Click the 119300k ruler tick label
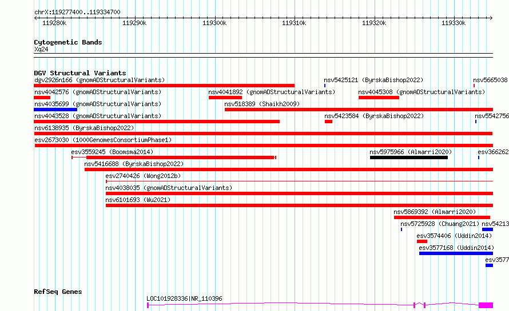This screenshot has width=509, height=311. click(x=214, y=23)
